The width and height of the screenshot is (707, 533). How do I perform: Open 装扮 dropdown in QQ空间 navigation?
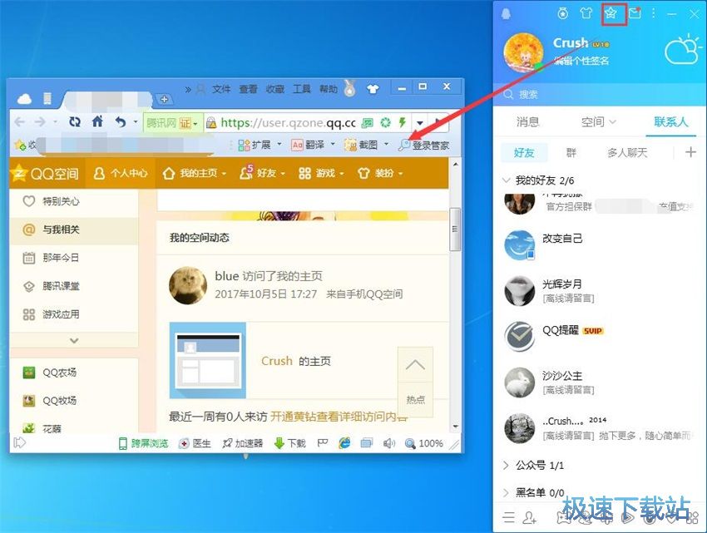(380, 173)
